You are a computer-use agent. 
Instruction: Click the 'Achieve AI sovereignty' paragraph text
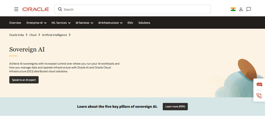click(x=64, y=67)
